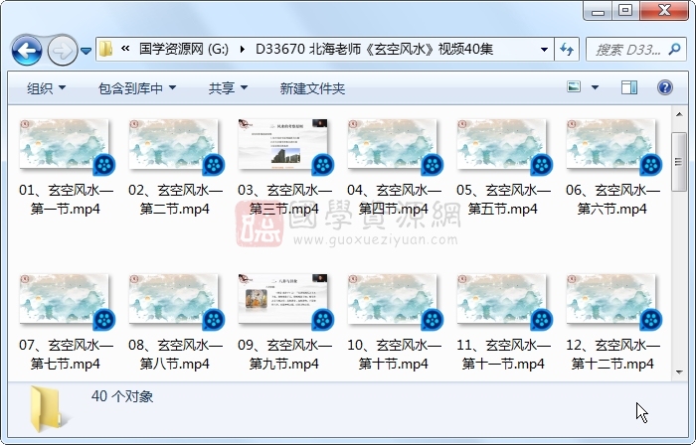Click file name 10、玄空风水—第十节.mp4
This screenshot has height=445, width=696.
pyautogui.click(x=394, y=355)
